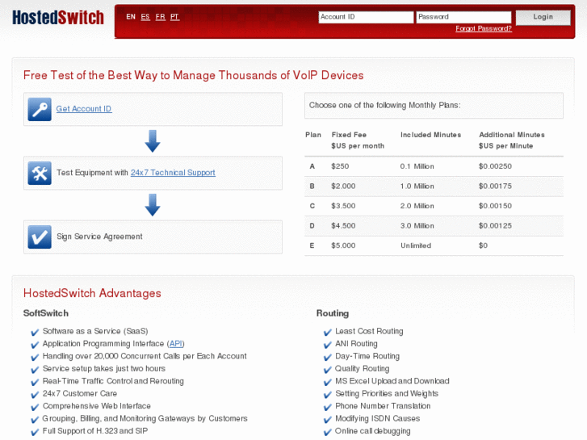587x440 pixels.
Task: Click checkmark beside 24x7 Customer Care
Action: [35, 394]
